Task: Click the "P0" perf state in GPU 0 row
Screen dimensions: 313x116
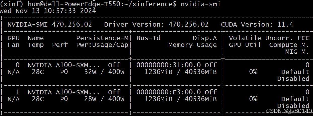Action: 64,72
